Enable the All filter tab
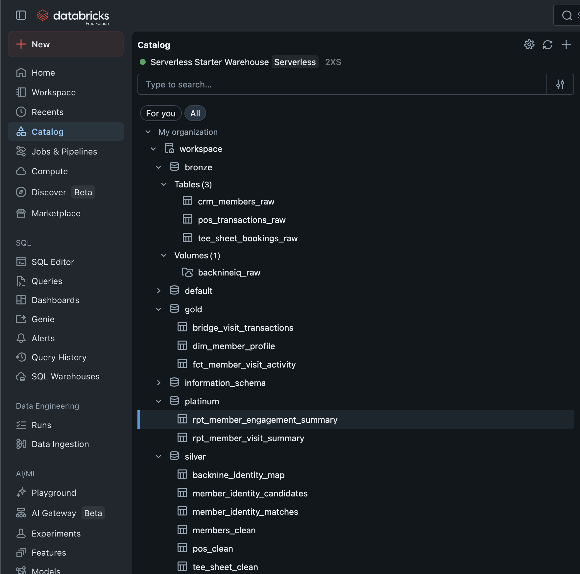Viewport: 580px width, 574px height. 195,113
